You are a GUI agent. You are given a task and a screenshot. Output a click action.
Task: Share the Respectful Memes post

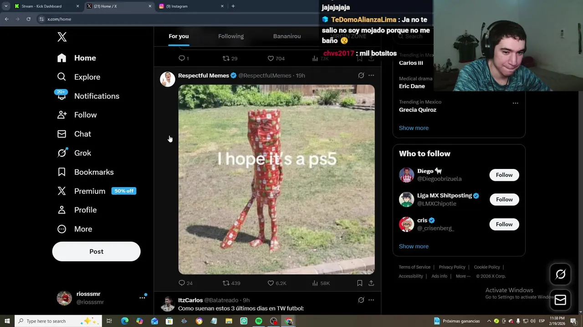(371, 283)
